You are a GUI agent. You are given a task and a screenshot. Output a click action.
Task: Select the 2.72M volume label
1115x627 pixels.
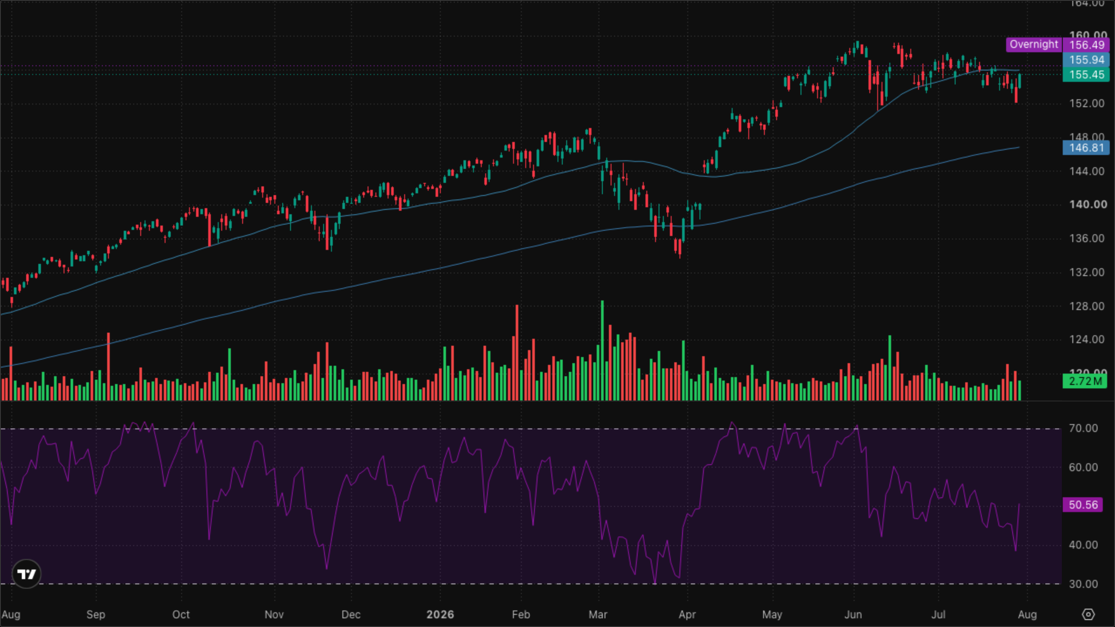(x=1085, y=381)
